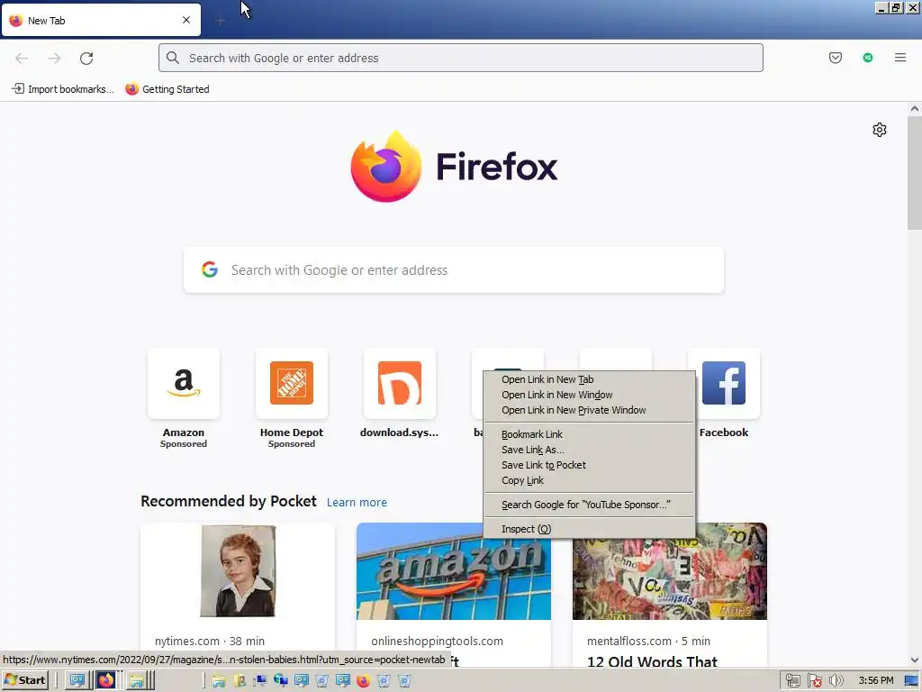This screenshot has height=692, width=922.
Task: Close the New Tab tab
Action: coord(186,20)
